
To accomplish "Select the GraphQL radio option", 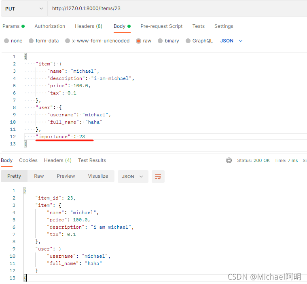I will coord(188,41).
